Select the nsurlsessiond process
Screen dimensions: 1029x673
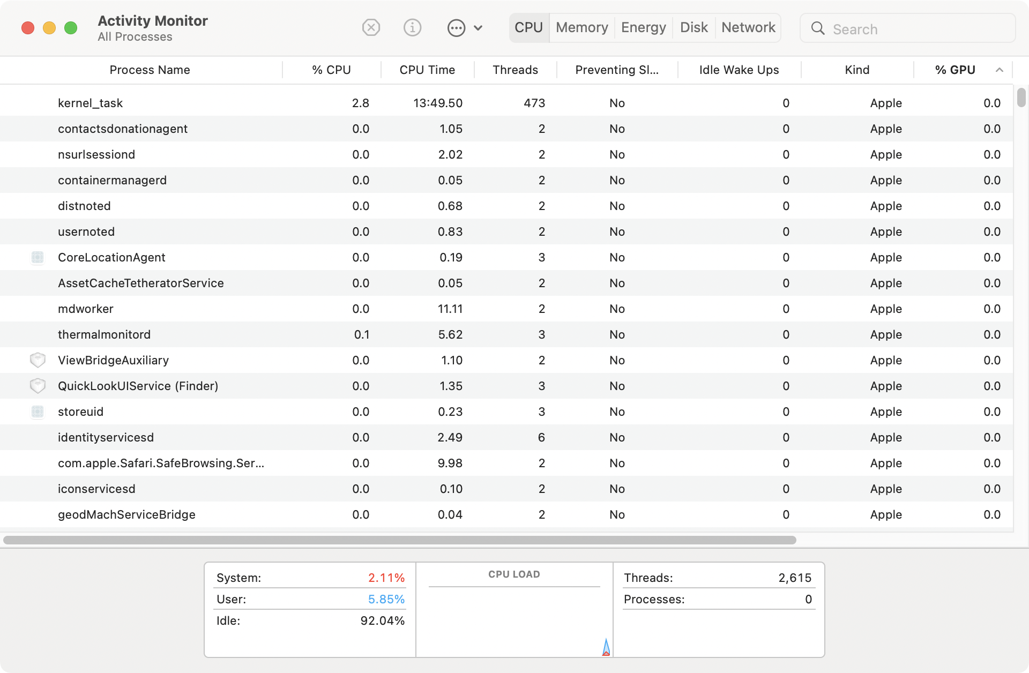506,154
